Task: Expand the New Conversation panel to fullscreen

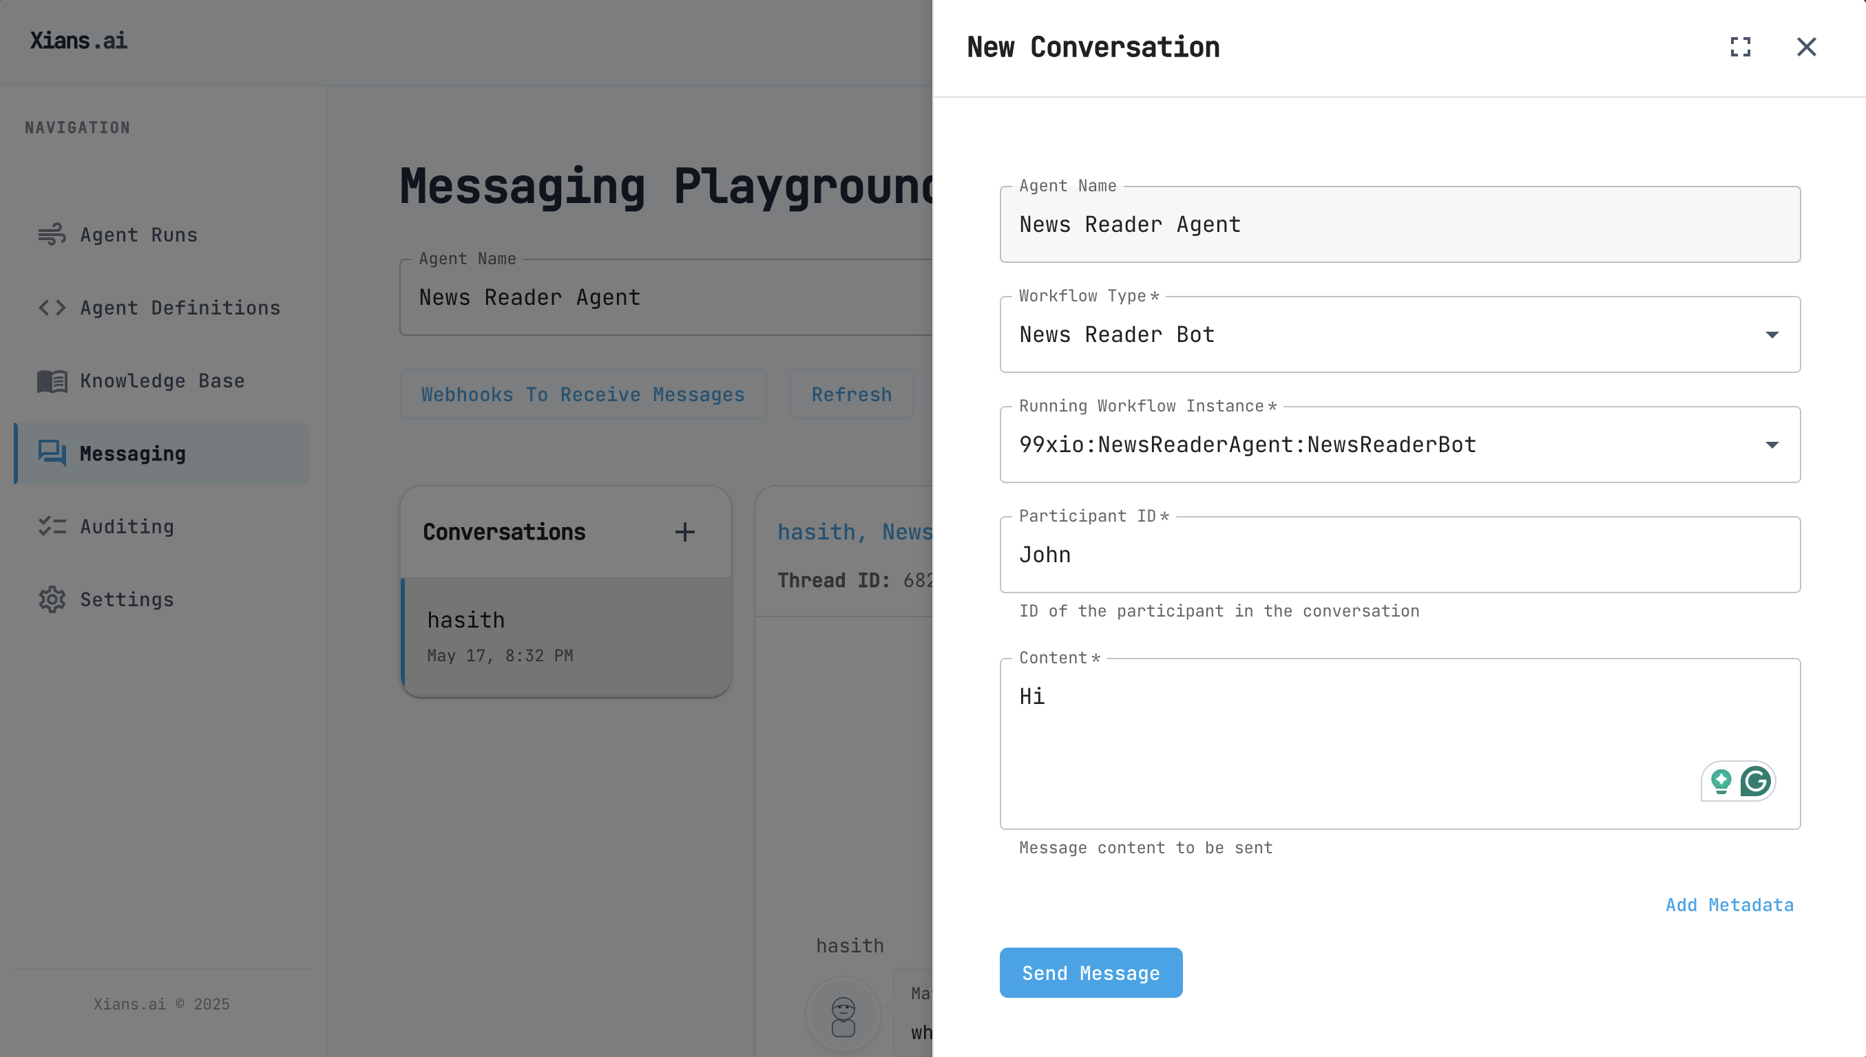Action: pyautogui.click(x=1739, y=47)
